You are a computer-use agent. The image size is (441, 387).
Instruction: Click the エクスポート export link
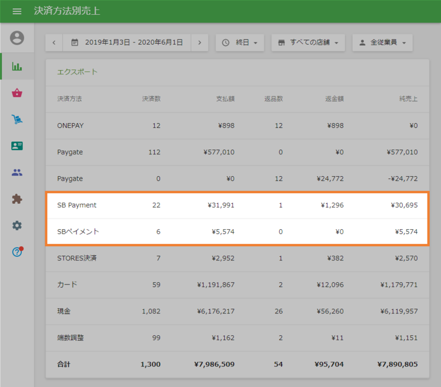pos(77,72)
